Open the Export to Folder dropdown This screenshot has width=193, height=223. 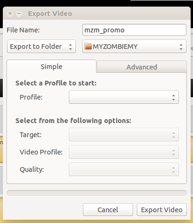(x=41, y=46)
